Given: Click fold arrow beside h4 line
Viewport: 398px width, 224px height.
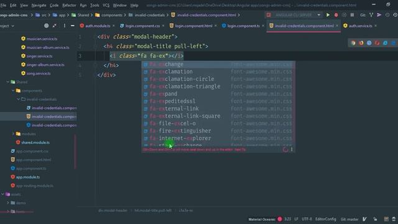Looking at the screenshot, I should coord(96,47).
